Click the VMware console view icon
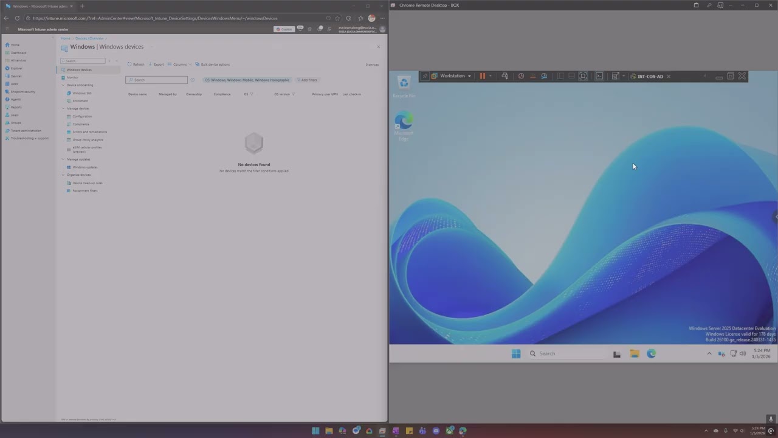 (599, 76)
